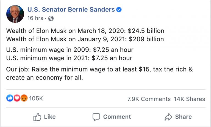Open the 105K reactions count list

coord(36,98)
